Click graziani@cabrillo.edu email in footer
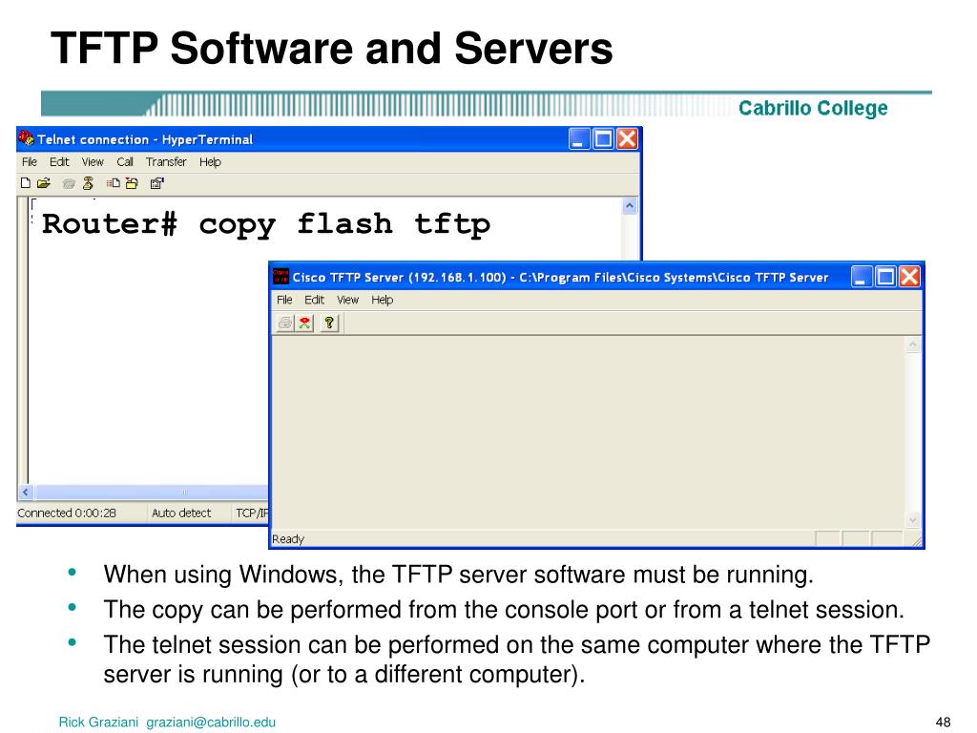This screenshot has height=733, width=977. 211,722
